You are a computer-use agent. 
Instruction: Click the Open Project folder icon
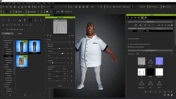click(x=7, y=7)
